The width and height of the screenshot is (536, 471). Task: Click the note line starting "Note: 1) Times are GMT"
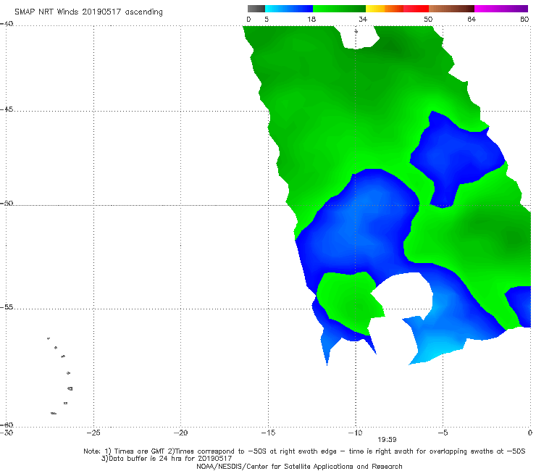(304, 451)
